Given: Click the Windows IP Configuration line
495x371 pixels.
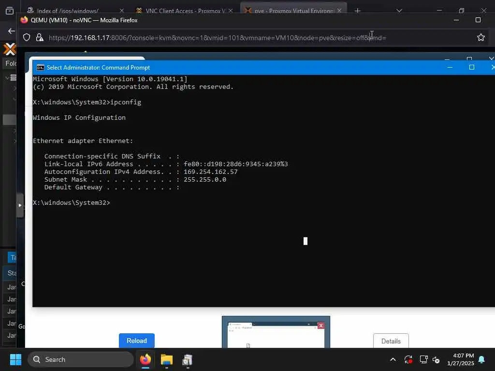Looking at the screenshot, I should (x=79, y=118).
